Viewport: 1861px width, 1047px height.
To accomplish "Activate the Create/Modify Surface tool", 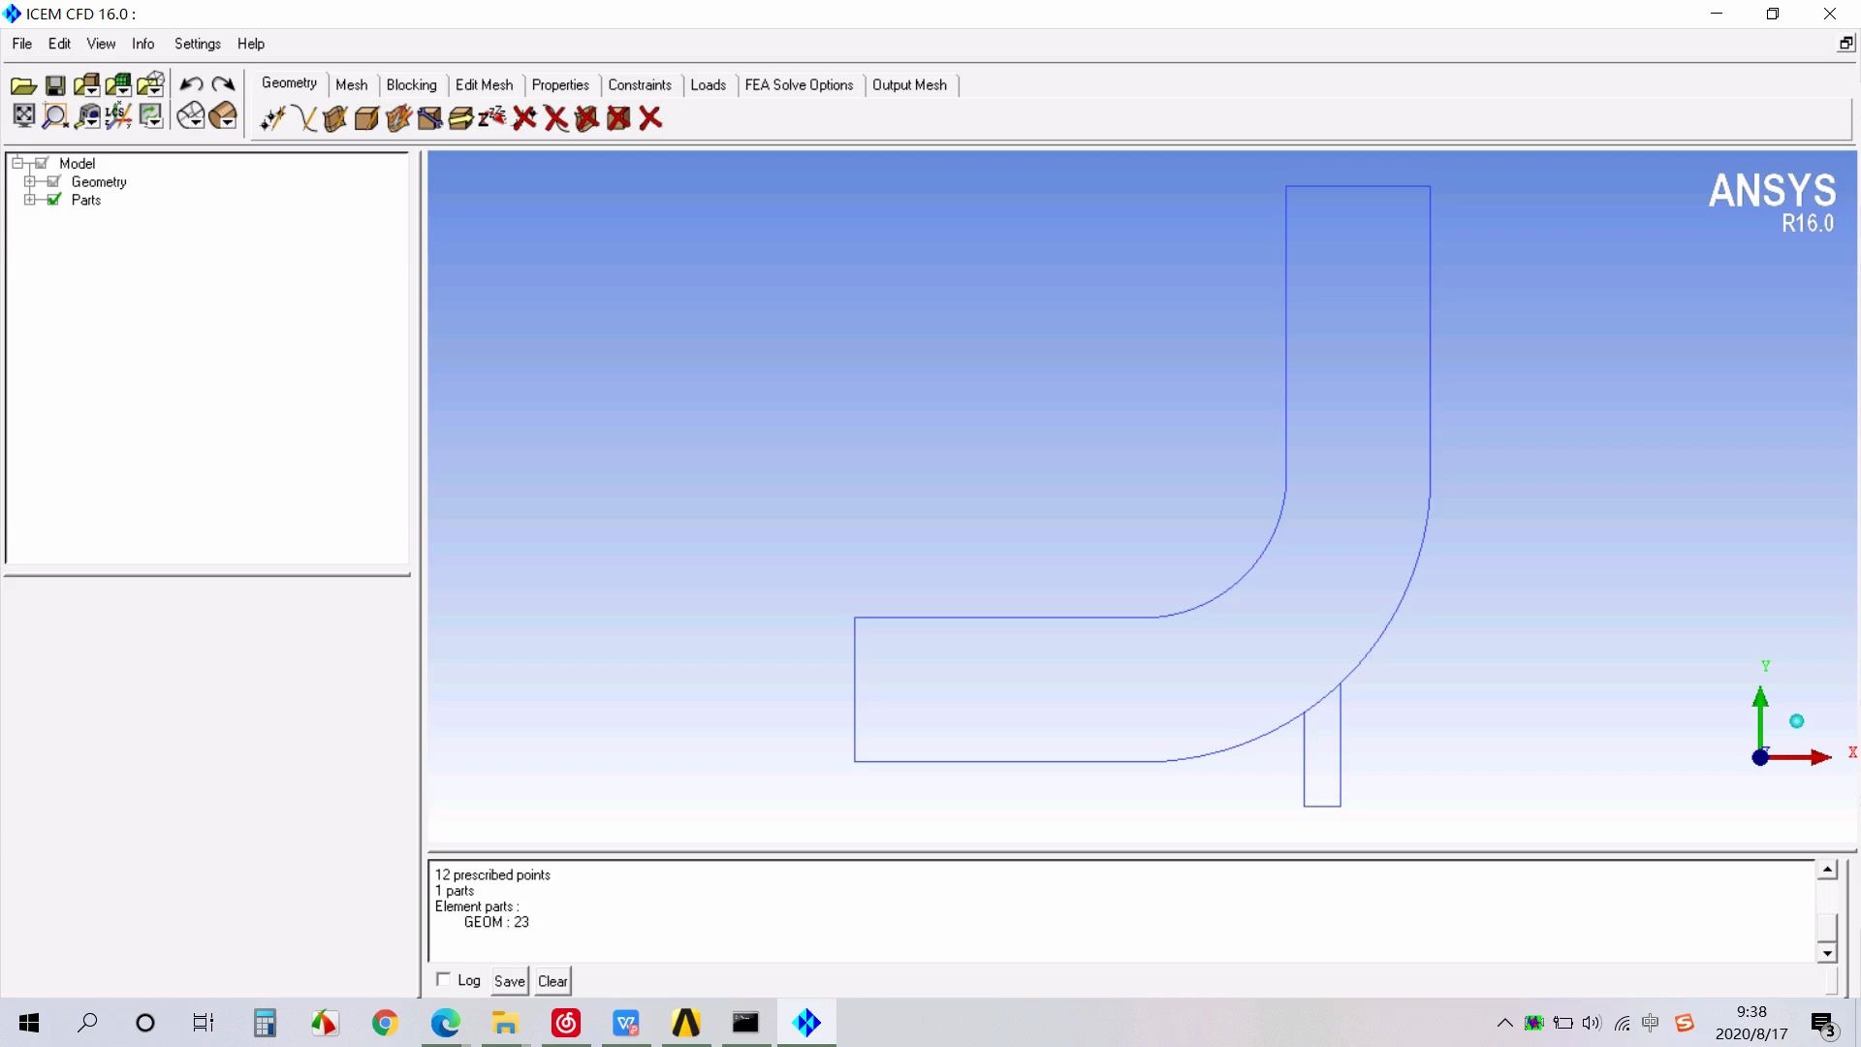I will pyautogui.click(x=334, y=117).
